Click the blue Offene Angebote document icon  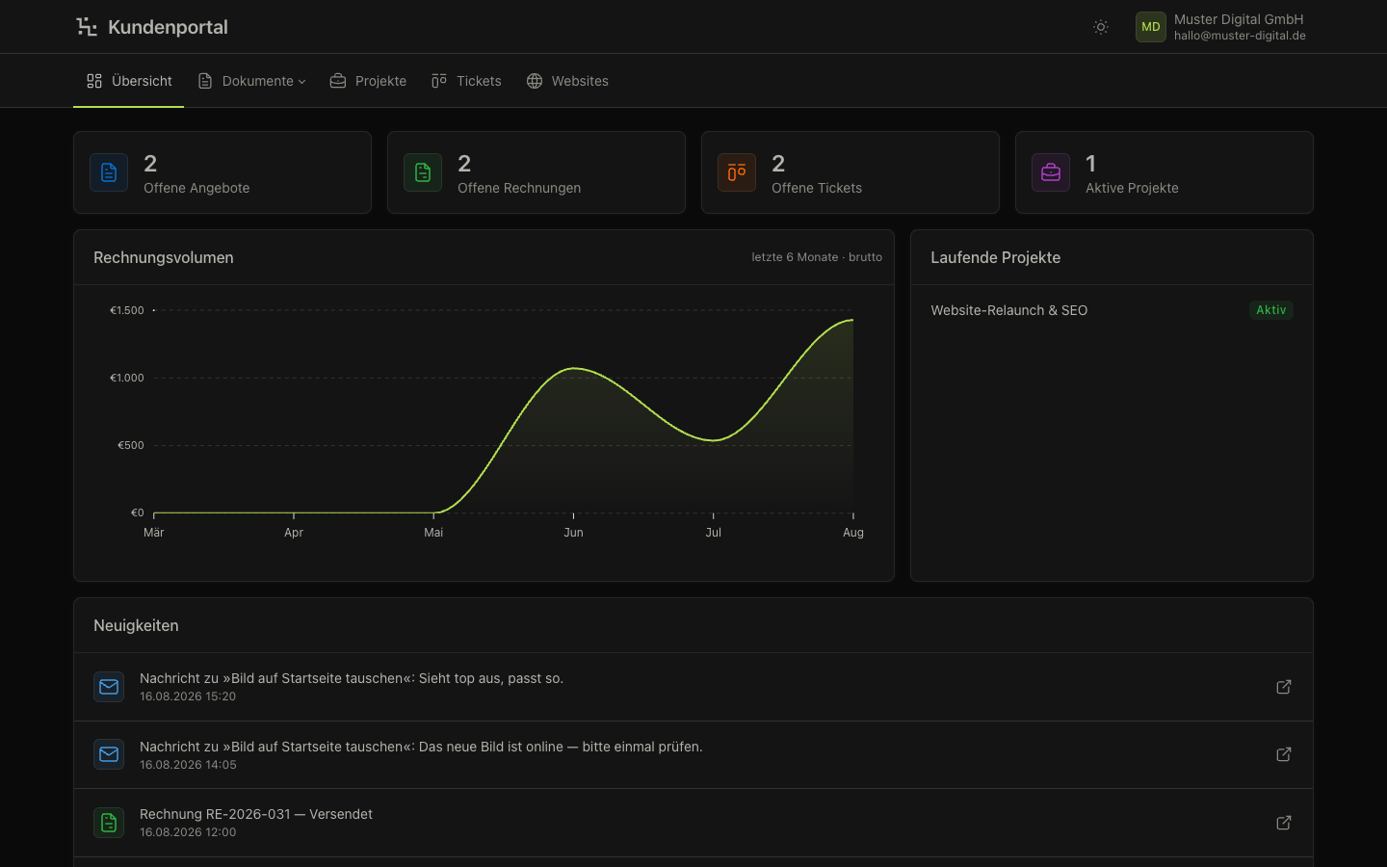pyautogui.click(x=109, y=172)
